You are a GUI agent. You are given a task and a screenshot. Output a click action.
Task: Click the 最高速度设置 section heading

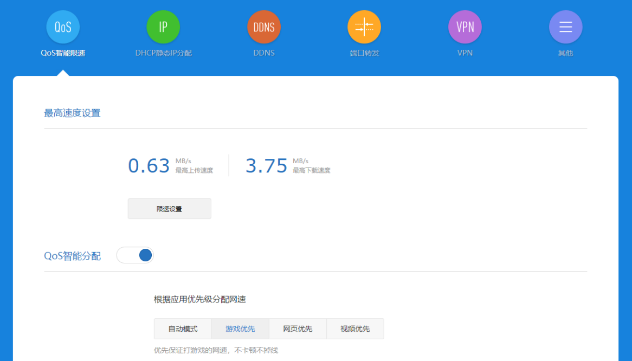pos(72,112)
